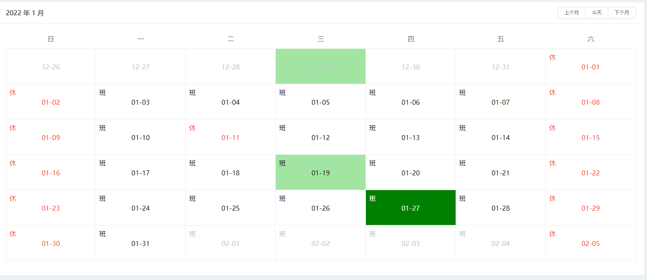
Task: Select the next-month date 02-01
Action: click(x=230, y=243)
